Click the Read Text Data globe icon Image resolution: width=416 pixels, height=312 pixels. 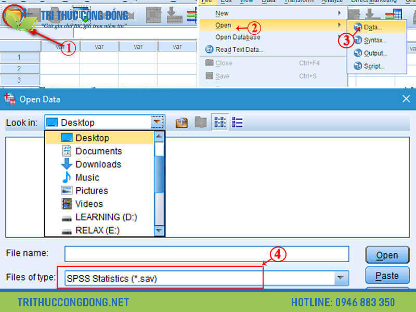209,49
